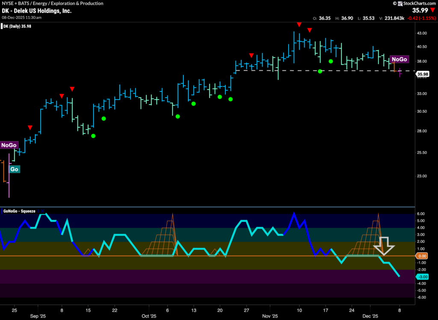The image size is (438, 320).
Task: Click the 33.00 price axis label
Action: 422,94
